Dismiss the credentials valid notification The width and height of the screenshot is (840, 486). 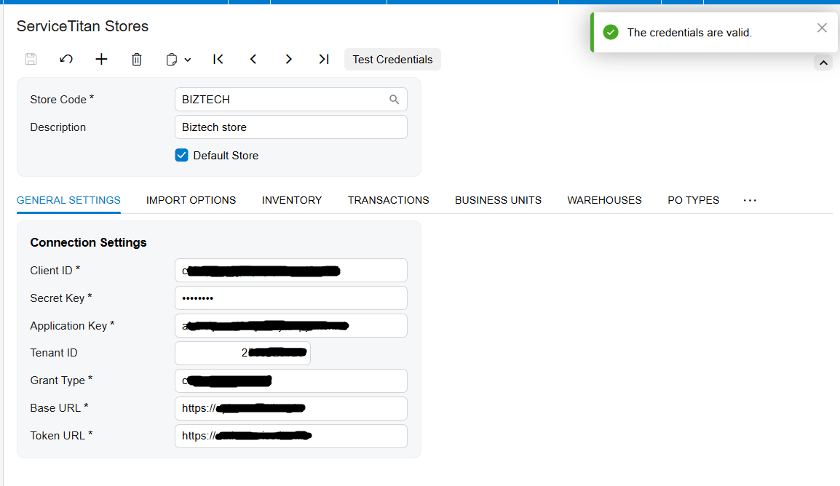point(822,28)
